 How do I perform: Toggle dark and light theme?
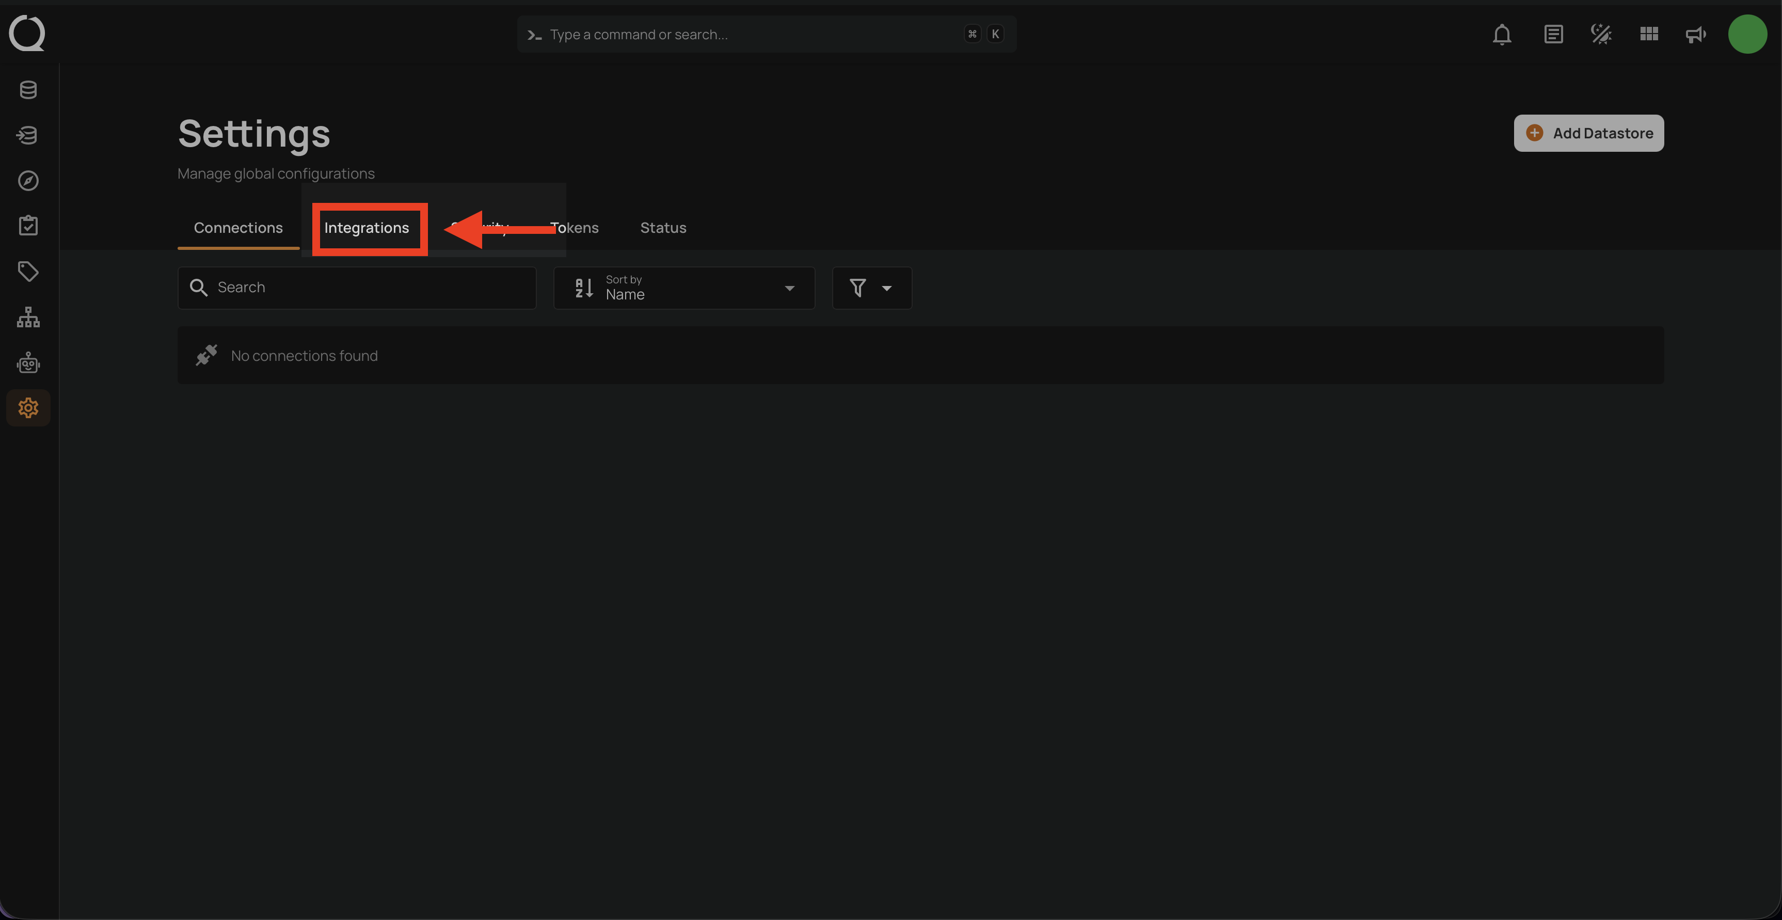point(1601,34)
